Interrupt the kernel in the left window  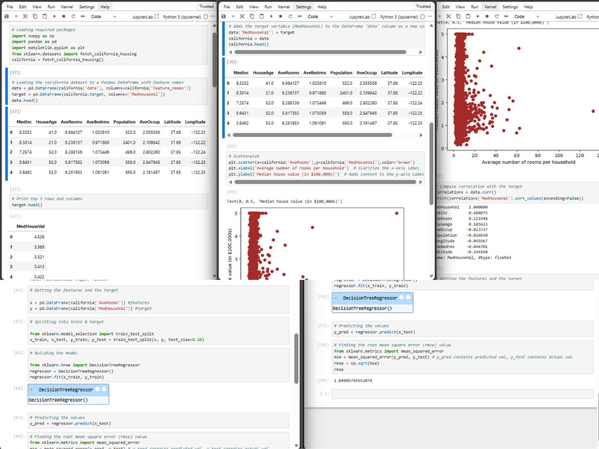click(x=63, y=16)
